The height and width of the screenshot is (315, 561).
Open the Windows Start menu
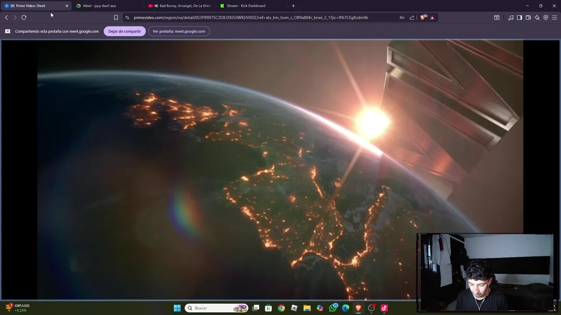[177, 308]
